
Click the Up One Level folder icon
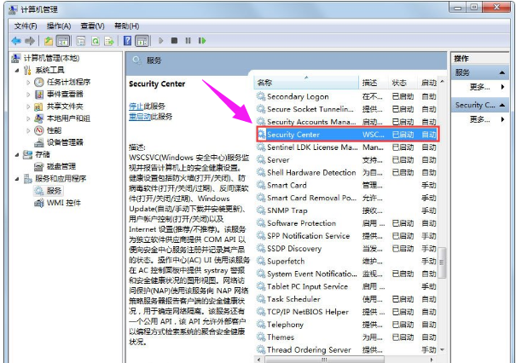[x=49, y=40]
